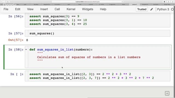Open the Insert menu
Viewport: 175px width, 98px height.
click(x=44, y=9)
